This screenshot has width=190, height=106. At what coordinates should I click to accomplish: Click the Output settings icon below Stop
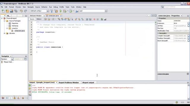point(30,95)
